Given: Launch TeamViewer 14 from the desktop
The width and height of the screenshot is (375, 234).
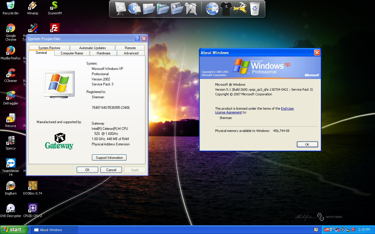Looking at the screenshot, I should [x=11, y=163].
